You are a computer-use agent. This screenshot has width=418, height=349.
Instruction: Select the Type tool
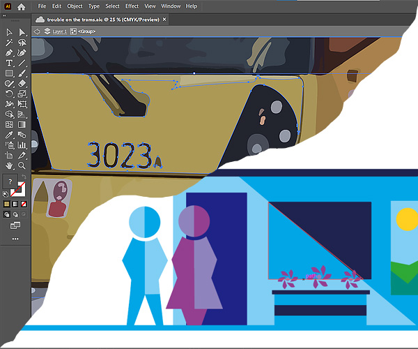[x=9, y=64]
